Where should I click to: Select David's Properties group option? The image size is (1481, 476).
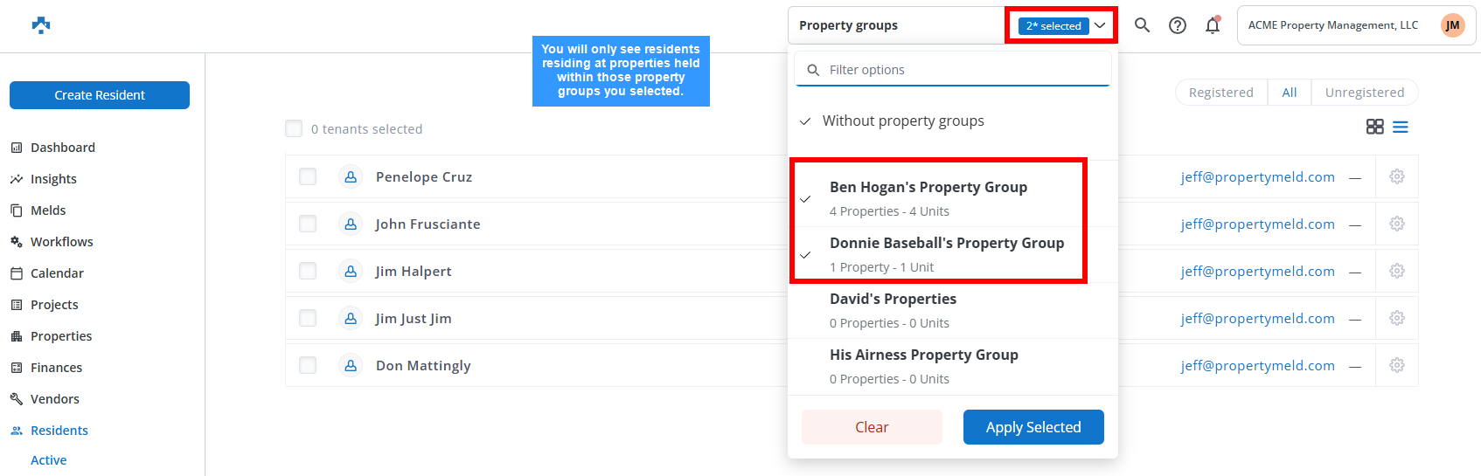pos(953,310)
